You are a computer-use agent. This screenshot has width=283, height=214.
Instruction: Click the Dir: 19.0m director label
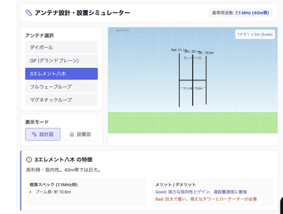coord(206,53)
